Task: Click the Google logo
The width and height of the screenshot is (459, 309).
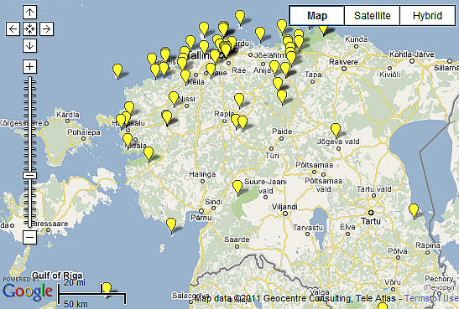Action: 27,291
